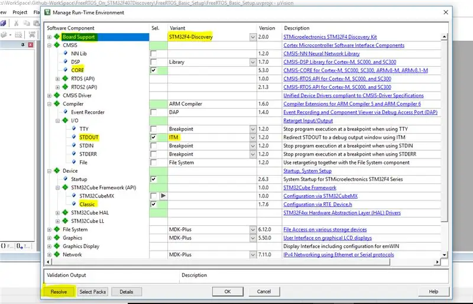The height and width of the screenshot is (304, 473).
Task: Confirm with the OK button
Action: (228, 292)
